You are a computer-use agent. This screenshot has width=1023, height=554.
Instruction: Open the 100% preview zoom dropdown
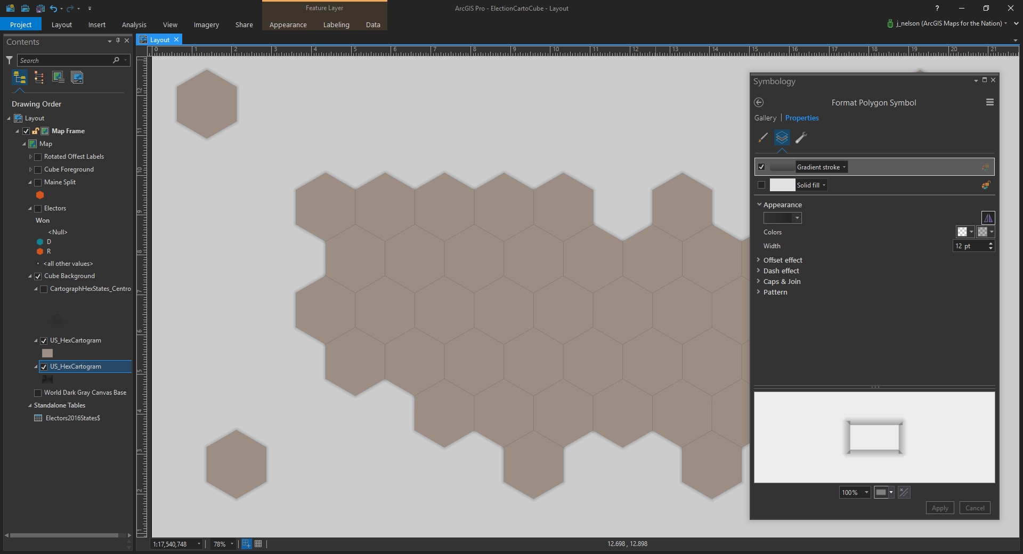[855, 492]
